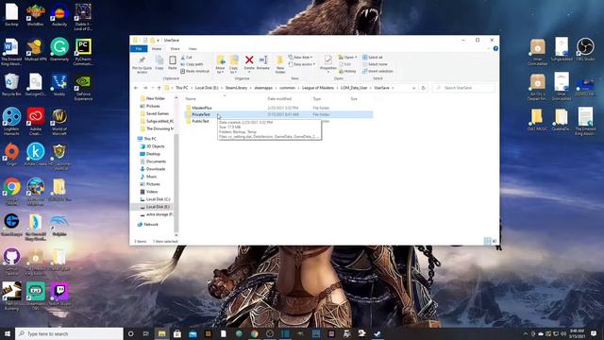Click Paste shortcut in the ribbon

point(195,71)
